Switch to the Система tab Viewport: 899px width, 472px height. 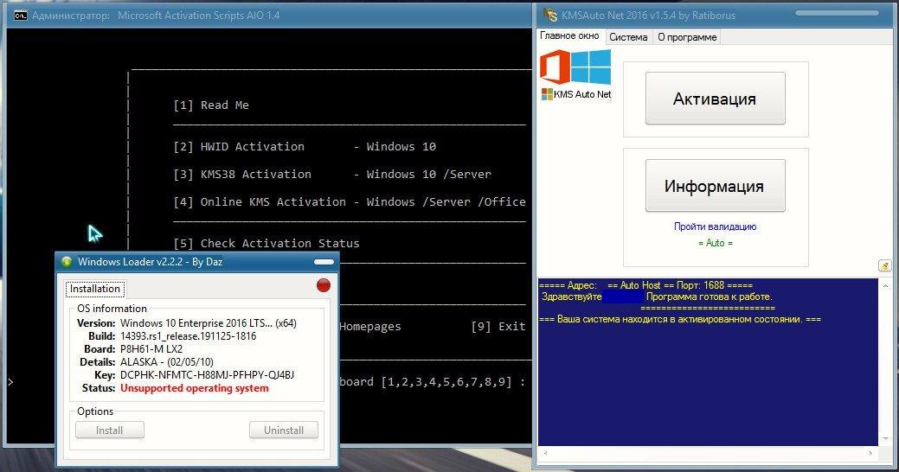627,37
